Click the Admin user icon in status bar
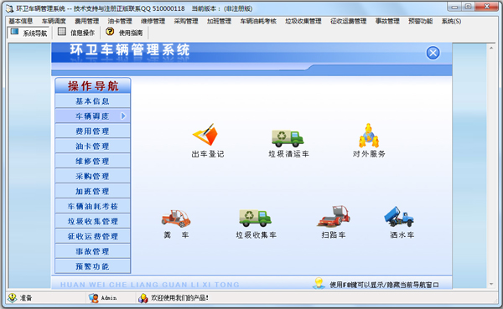This screenshot has height=309, width=503. [x=93, y=298]
